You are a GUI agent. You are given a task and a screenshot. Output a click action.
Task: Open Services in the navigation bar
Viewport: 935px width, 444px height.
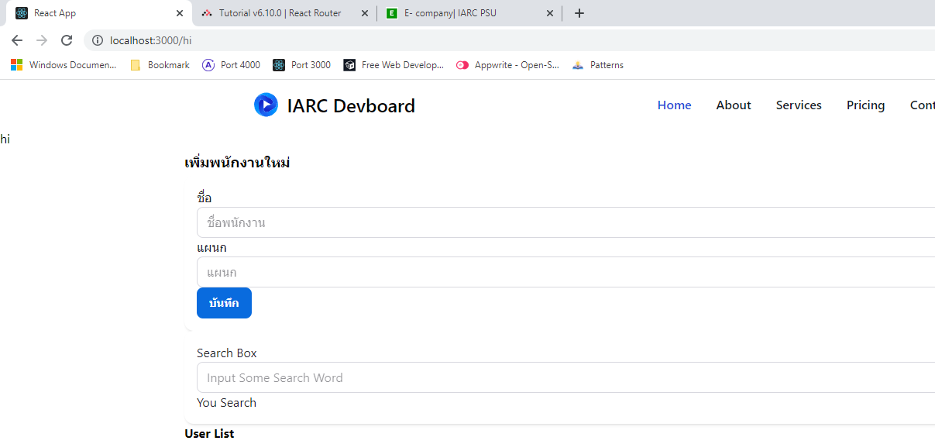[799, 105]
